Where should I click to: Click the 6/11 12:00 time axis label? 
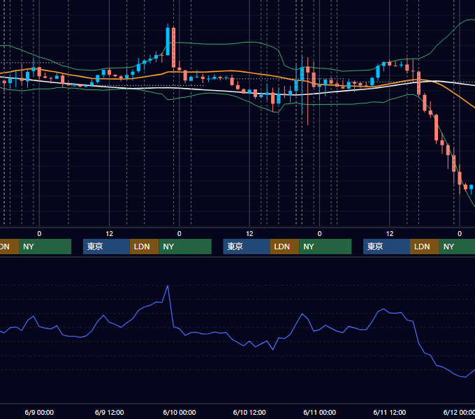390,412
